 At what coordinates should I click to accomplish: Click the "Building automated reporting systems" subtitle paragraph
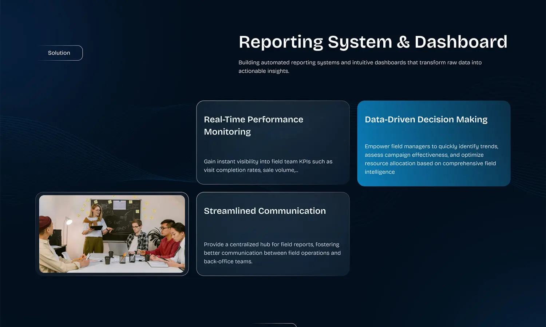pyautogui.click(x=360, y=66)
